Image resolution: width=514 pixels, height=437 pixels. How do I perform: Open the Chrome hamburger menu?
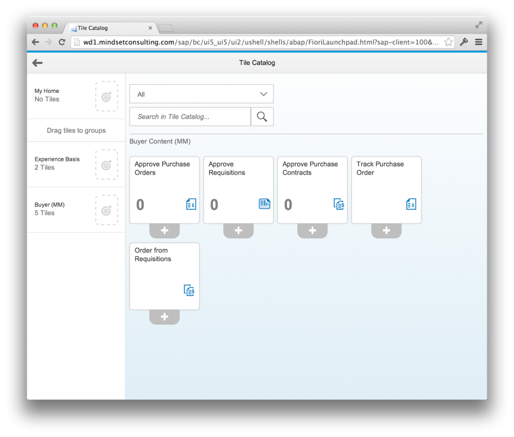pos(478,42)
